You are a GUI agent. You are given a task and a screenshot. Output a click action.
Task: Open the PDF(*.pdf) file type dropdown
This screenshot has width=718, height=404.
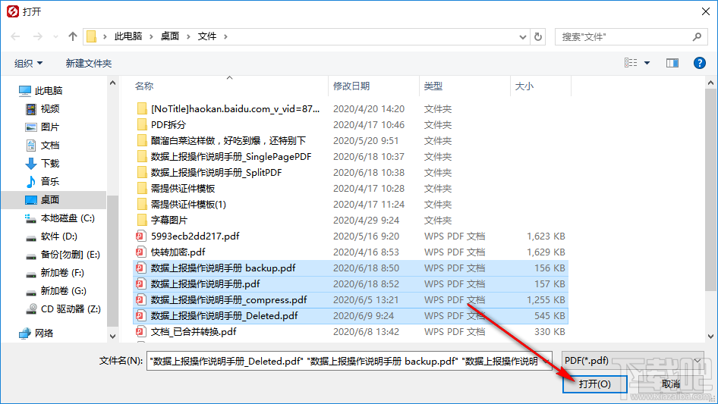coord(633,361)
